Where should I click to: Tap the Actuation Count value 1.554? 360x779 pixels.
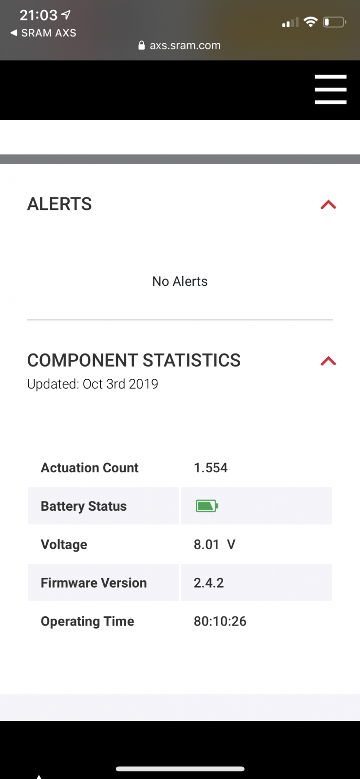210,468
